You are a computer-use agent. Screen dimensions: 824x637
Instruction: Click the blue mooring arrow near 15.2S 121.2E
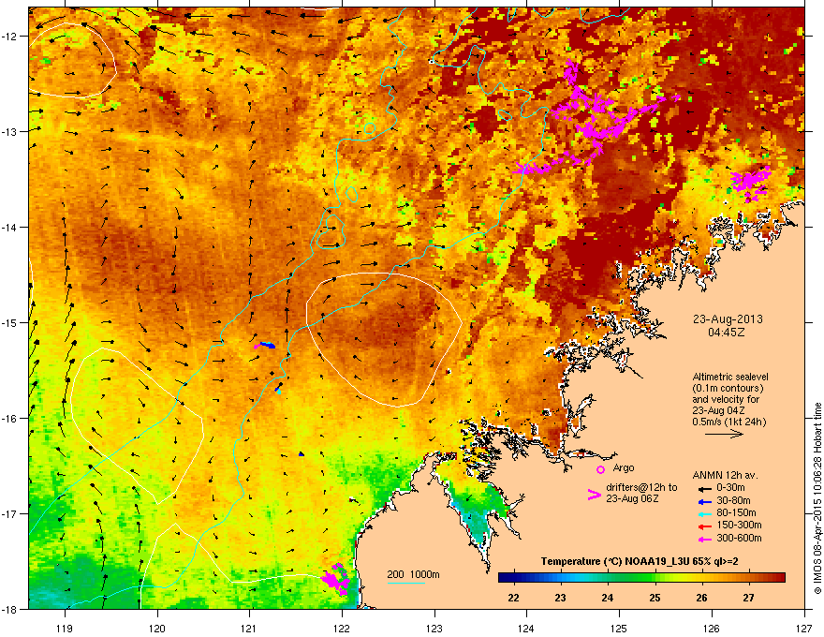[x=268, y=346]
